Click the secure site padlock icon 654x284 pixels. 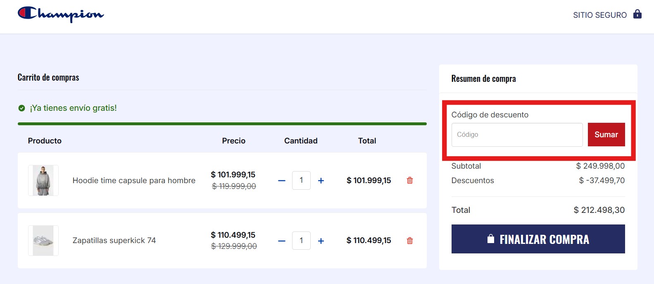[x=637, y=14]
